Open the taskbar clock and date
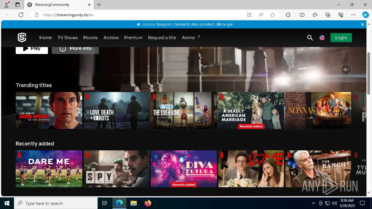Viewport: 372px width, 209px height. [x=347, y=203]
